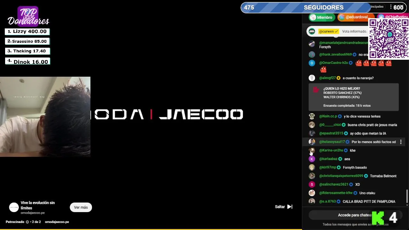Click @Rderosannette-k9w avatar
409x230 pixels.
pyautogui.click(x=312, y=193)
